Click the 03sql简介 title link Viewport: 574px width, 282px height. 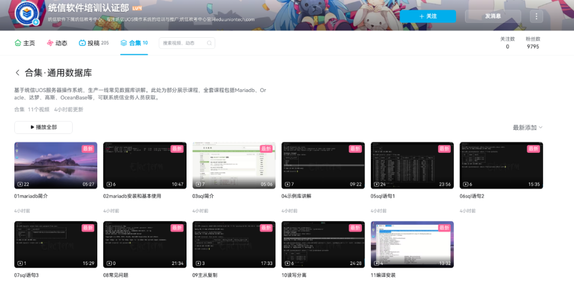click(203, 196)
